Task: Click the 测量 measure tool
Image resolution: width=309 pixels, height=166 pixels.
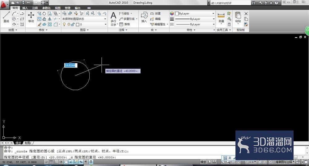Action: (x=221, y=18)
